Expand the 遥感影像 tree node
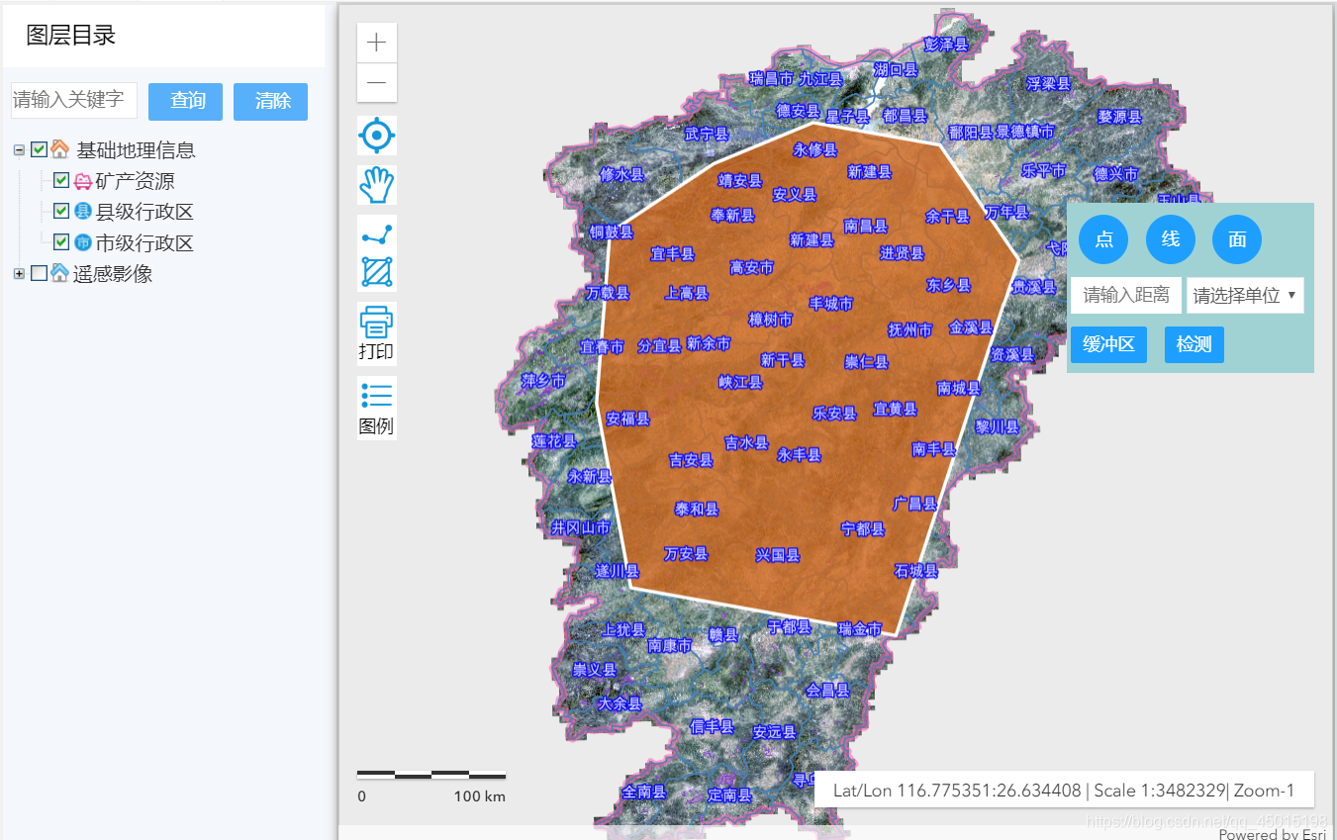 (x=18, y=273)
